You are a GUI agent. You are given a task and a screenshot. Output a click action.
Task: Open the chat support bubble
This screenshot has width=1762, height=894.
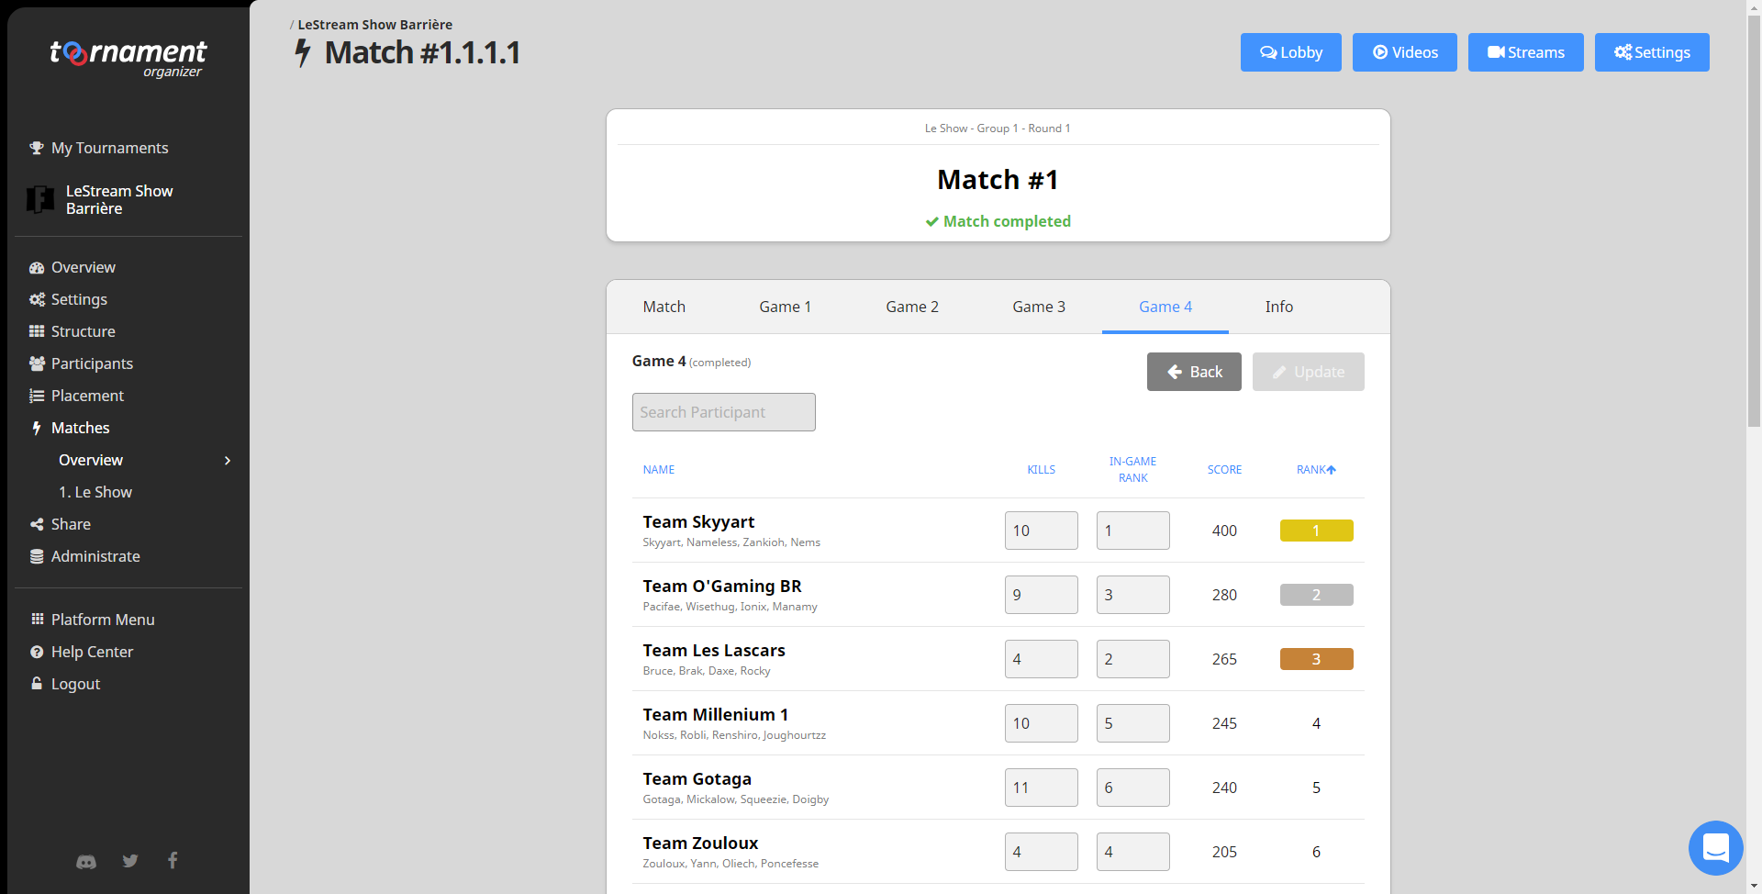coord(1715,847)
